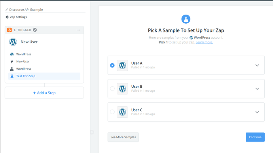
Task: Click the 1. TRIGGER header label
Action: pos(22,30)
